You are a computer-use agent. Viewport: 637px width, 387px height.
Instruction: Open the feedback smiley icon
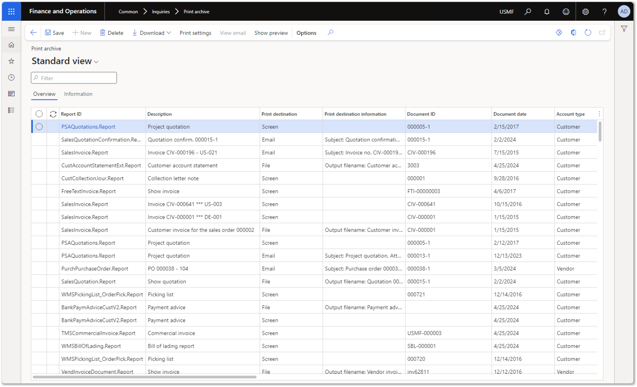click(566, 12)
